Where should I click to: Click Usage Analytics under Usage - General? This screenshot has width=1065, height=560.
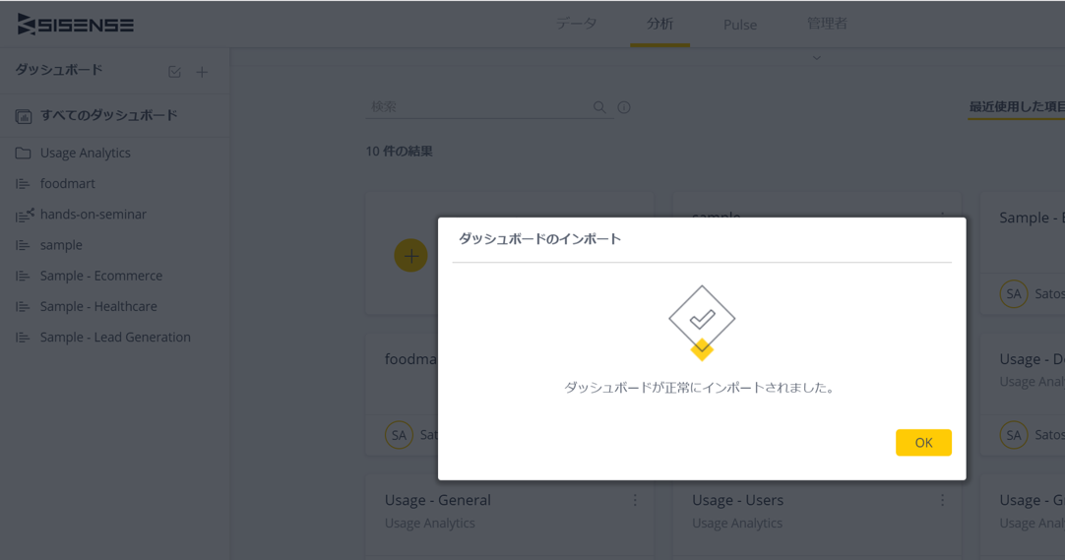(x=430, y=524)
